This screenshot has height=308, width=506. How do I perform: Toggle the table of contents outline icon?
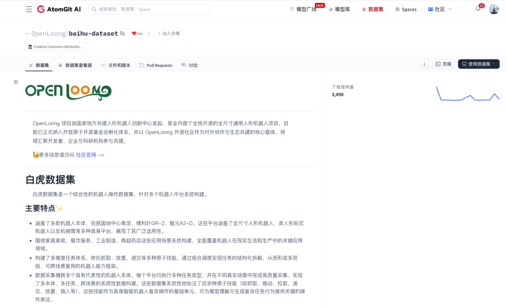pyautogui.click(x=15, y=82)
